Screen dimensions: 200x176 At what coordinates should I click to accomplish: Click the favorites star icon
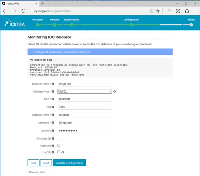pyautogui.click(x=158, y=11)
